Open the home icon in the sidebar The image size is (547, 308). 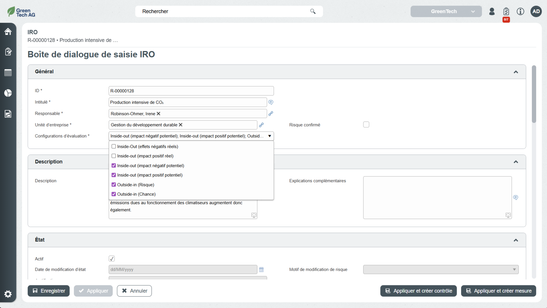[8, 32]
